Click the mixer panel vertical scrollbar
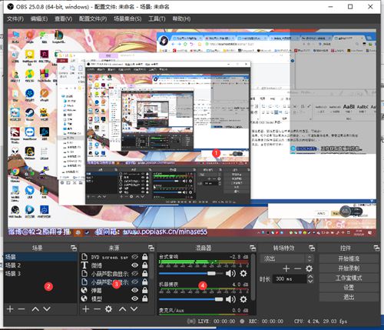 pos(253,277)
